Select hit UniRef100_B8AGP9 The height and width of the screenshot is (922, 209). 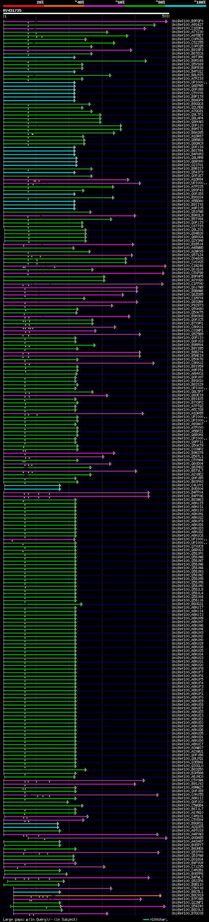click(187, 100)
